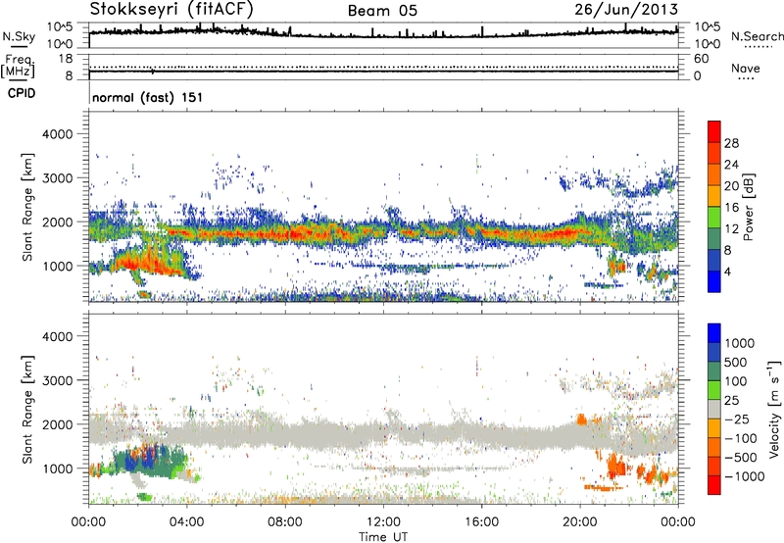Click the 'normal (fast) 151' mode text
The image size is (784, 543).
coord(148,97)
